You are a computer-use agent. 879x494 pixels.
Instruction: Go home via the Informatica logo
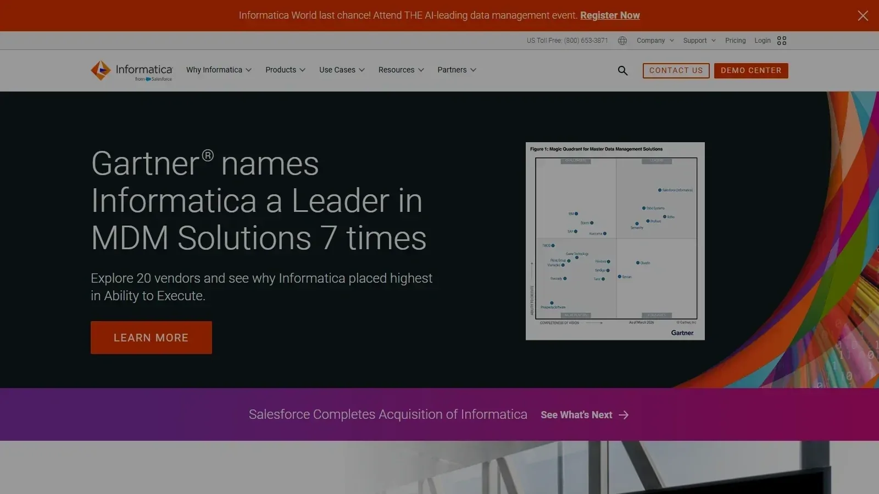point(131,70)
